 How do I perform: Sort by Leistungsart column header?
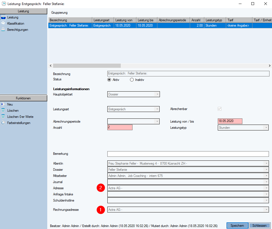coord(103,20)
